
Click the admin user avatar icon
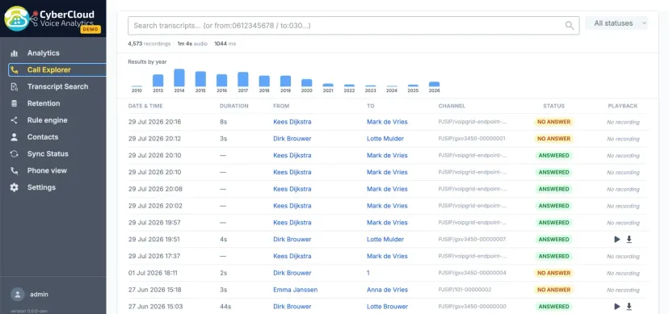(x=18, y=295)
